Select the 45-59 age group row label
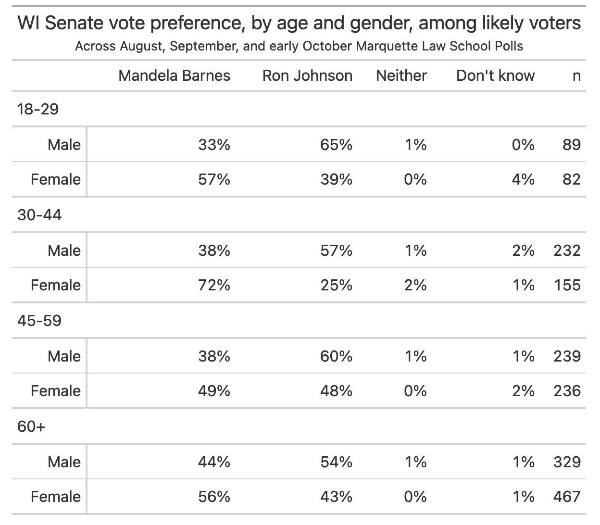The height and width of the screenshot is (525, 600). (x=39, y=321)
